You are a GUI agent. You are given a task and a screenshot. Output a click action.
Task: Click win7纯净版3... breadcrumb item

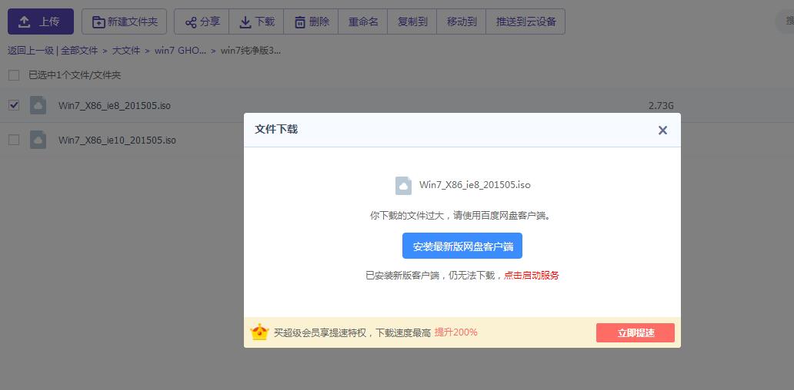pyautogui.click(x=250, y=51)
